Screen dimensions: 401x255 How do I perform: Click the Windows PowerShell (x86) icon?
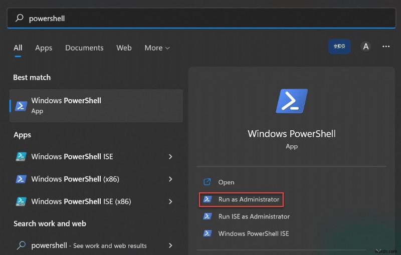[21, 179]
